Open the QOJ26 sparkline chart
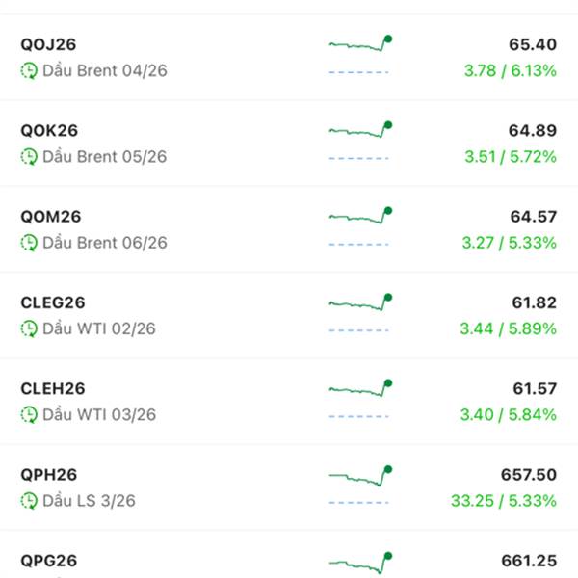Screen dimensions: 578x578 coord(360,43)
